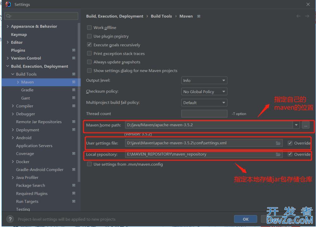Click the project-level icon beside Deployment
Image resolution: width=316 pixels, height=227 pixels.
[x=74, y=130]
